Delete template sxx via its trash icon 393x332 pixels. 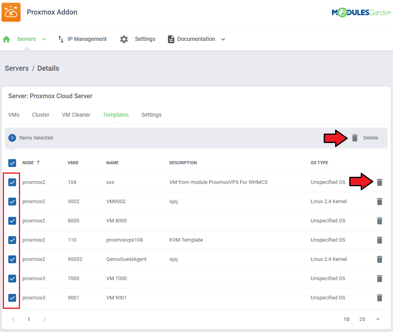click(x=380, y=182)
